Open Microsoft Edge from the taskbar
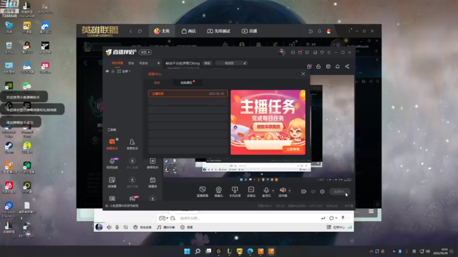 [250, 251]
